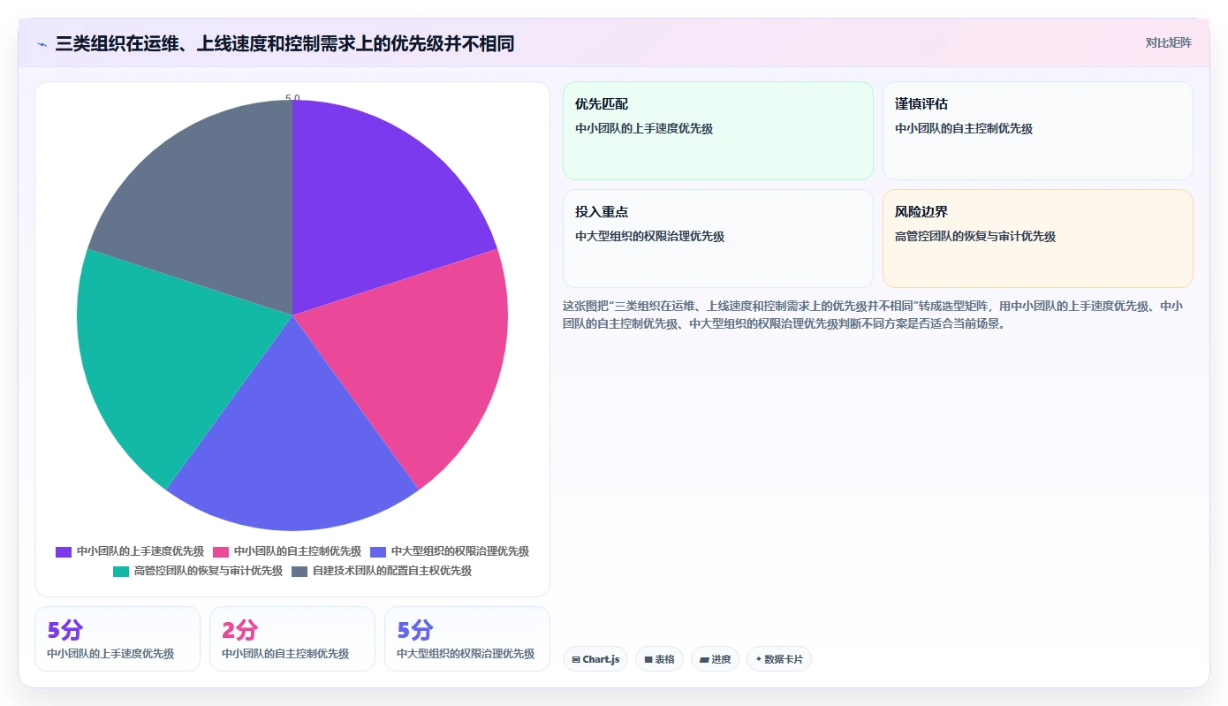Click the 2分 score value
1228x706 pixels.
pos(239,630)
